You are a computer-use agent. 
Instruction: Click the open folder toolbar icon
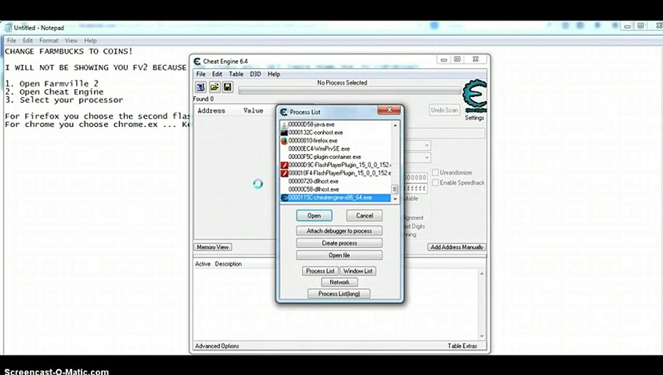coord(214,87)
